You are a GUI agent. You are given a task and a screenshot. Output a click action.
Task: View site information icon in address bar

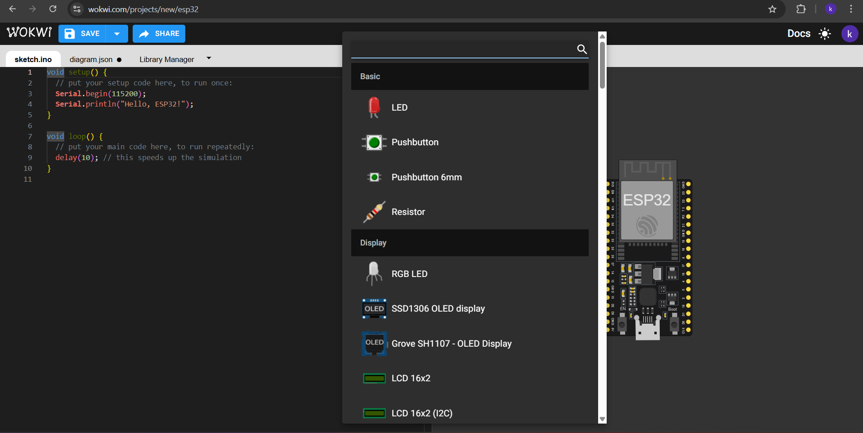tap(77, 9)
